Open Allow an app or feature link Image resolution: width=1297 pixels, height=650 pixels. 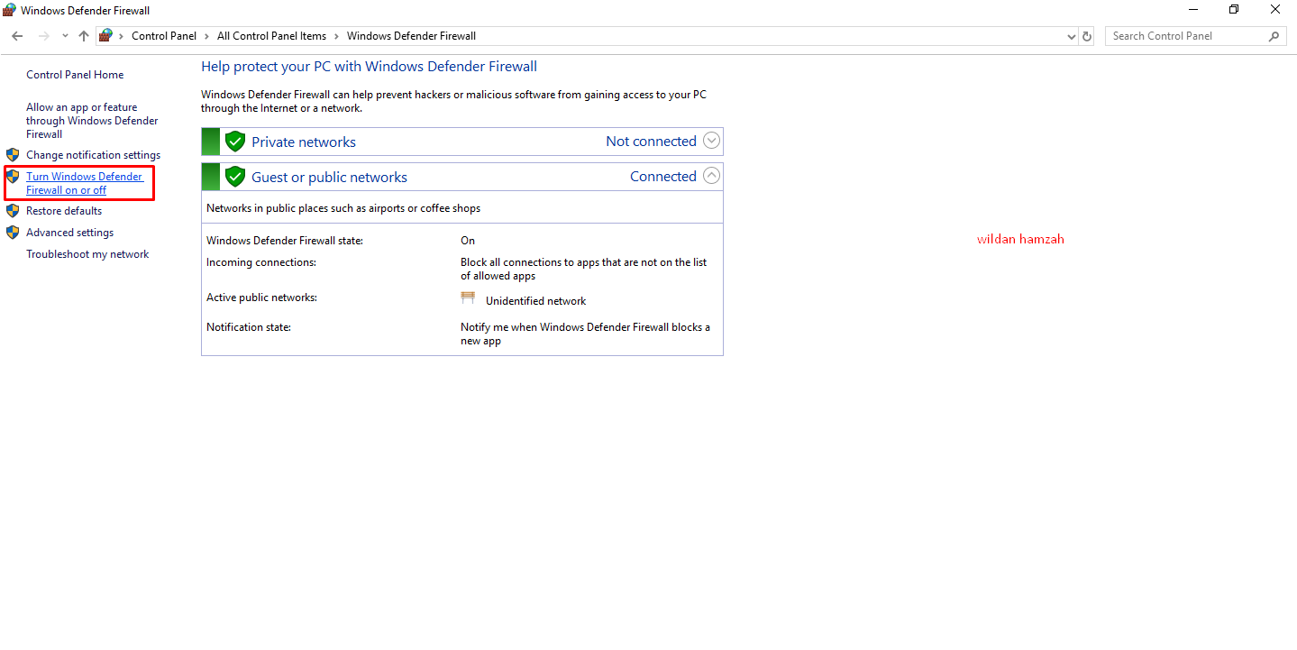click(92, 121)
